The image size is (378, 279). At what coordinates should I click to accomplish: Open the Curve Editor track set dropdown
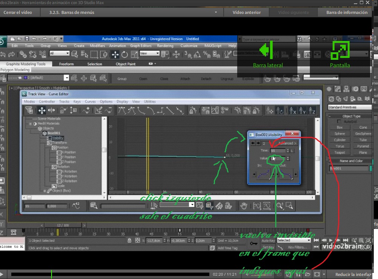177,205
